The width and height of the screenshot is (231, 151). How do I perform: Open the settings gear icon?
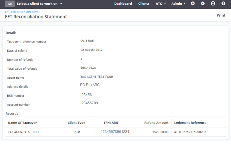click(203, 4)
